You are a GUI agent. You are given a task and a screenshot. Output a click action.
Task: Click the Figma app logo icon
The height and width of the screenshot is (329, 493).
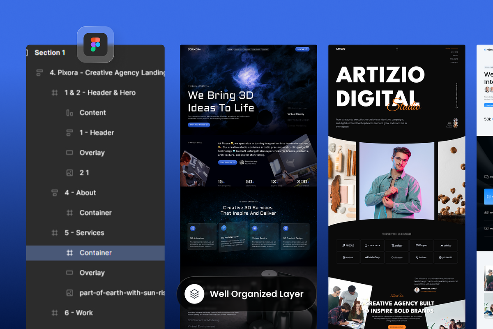pos(95,44)
